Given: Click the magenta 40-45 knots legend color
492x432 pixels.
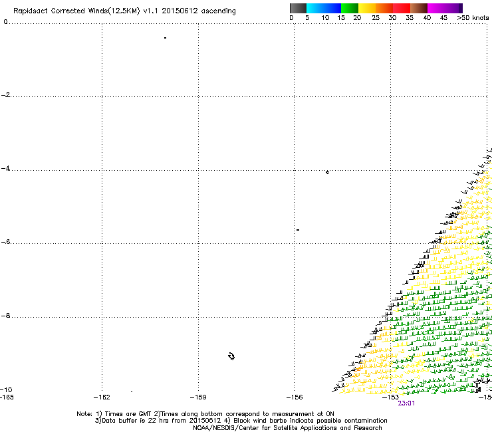Looking at the screenshot, I should click(436, 8).
